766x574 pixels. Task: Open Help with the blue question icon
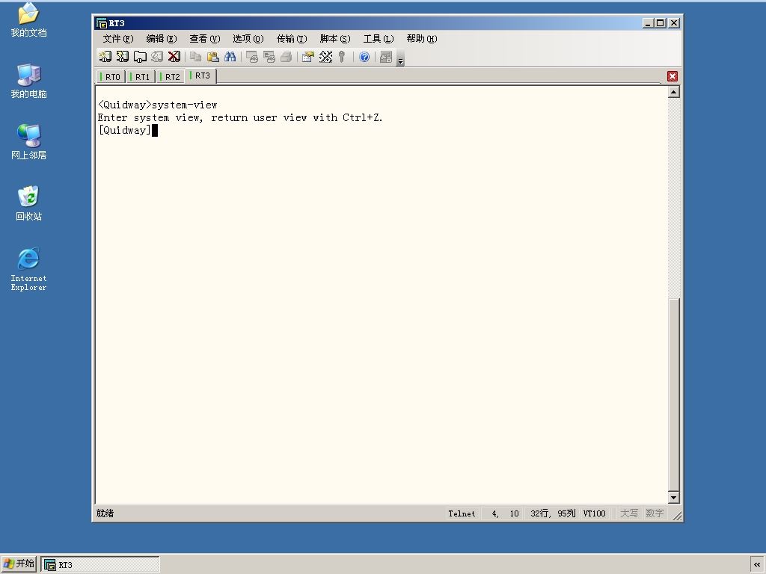tap(364, 57)
